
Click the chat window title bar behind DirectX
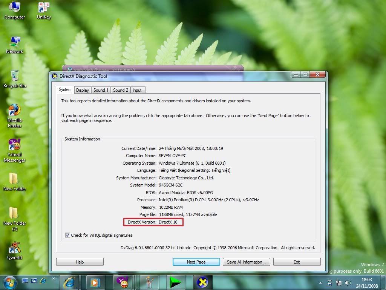[x=153, y=68]
